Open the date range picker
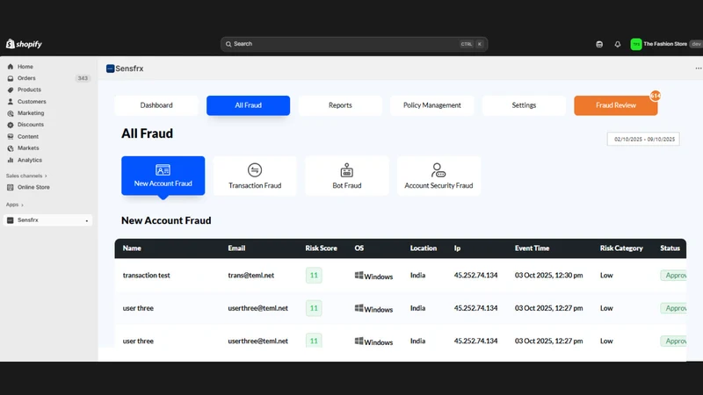 point(643,139)
